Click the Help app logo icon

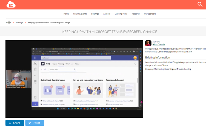43,64
